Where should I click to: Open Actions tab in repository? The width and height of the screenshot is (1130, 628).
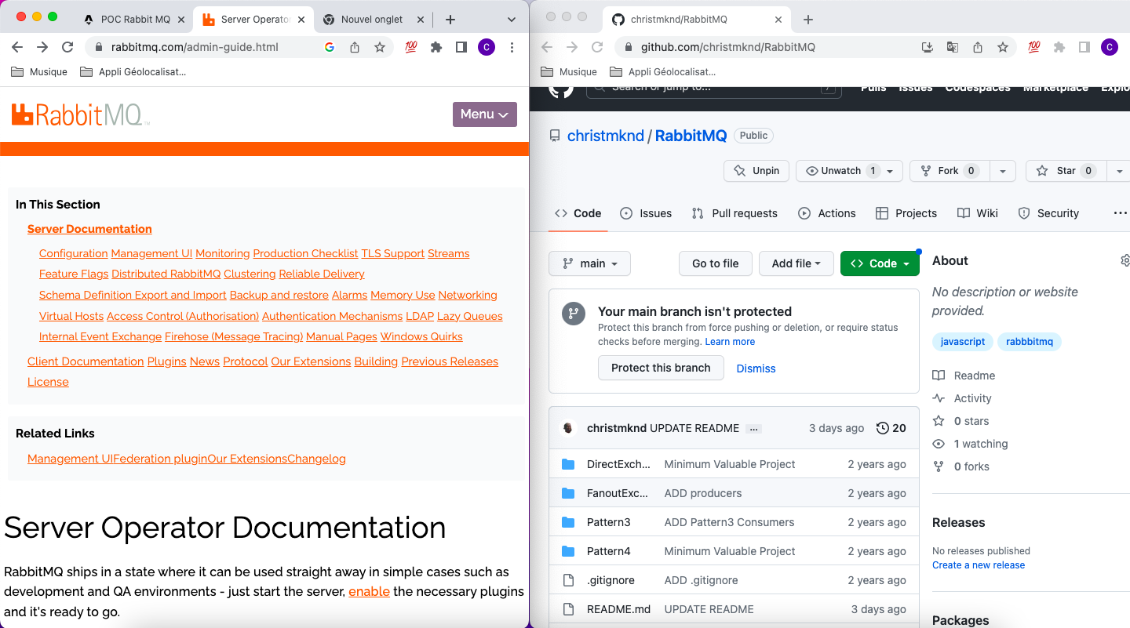(827, 213)
